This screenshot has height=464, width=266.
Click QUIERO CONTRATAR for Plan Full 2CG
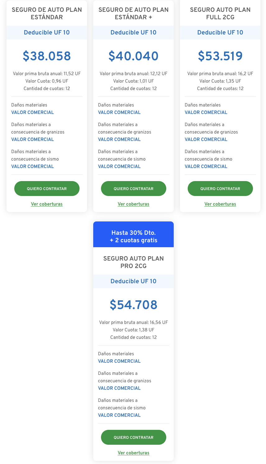tap(220, 189)
